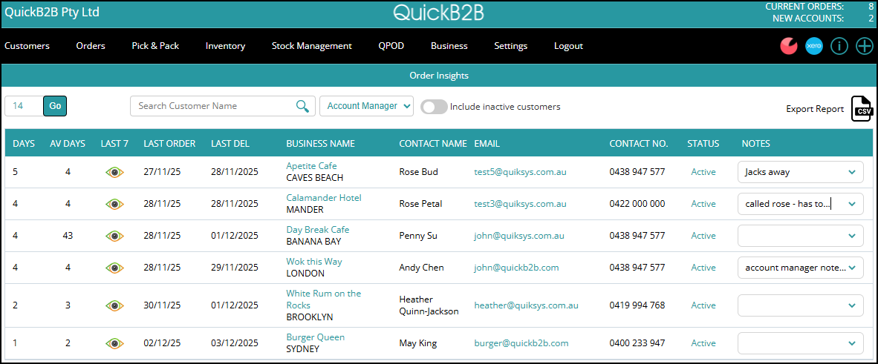The width and height of the screenshot is (878, 364).
Task: Click the plus circle add icon
Action: (x=865, y=46)
